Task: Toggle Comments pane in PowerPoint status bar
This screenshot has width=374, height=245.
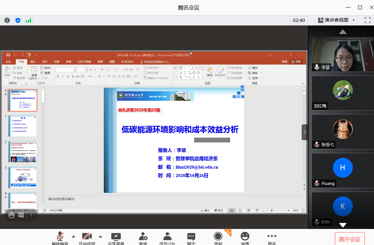Action: tap(219, 211)
